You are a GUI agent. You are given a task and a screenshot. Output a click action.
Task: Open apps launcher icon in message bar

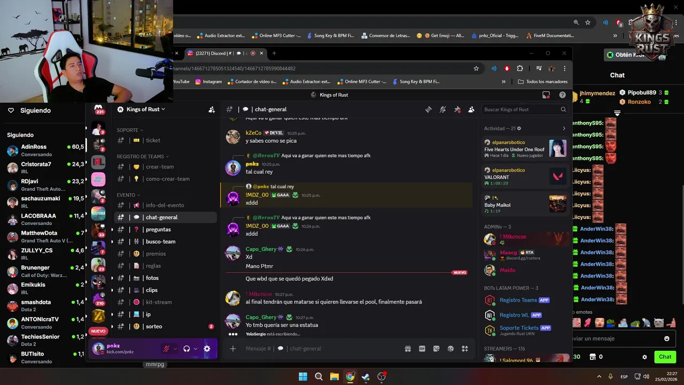465,349
